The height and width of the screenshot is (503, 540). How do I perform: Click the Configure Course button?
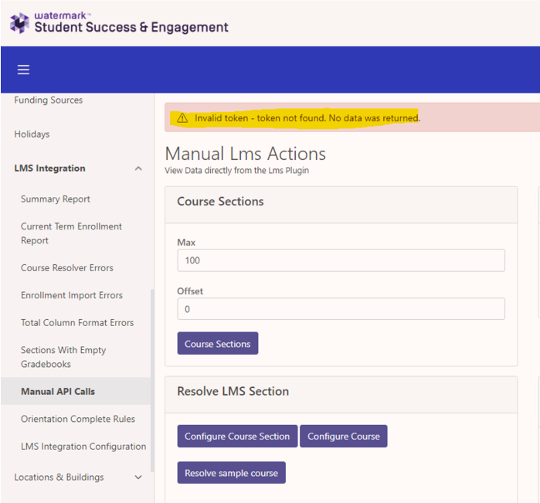point(343,436)
